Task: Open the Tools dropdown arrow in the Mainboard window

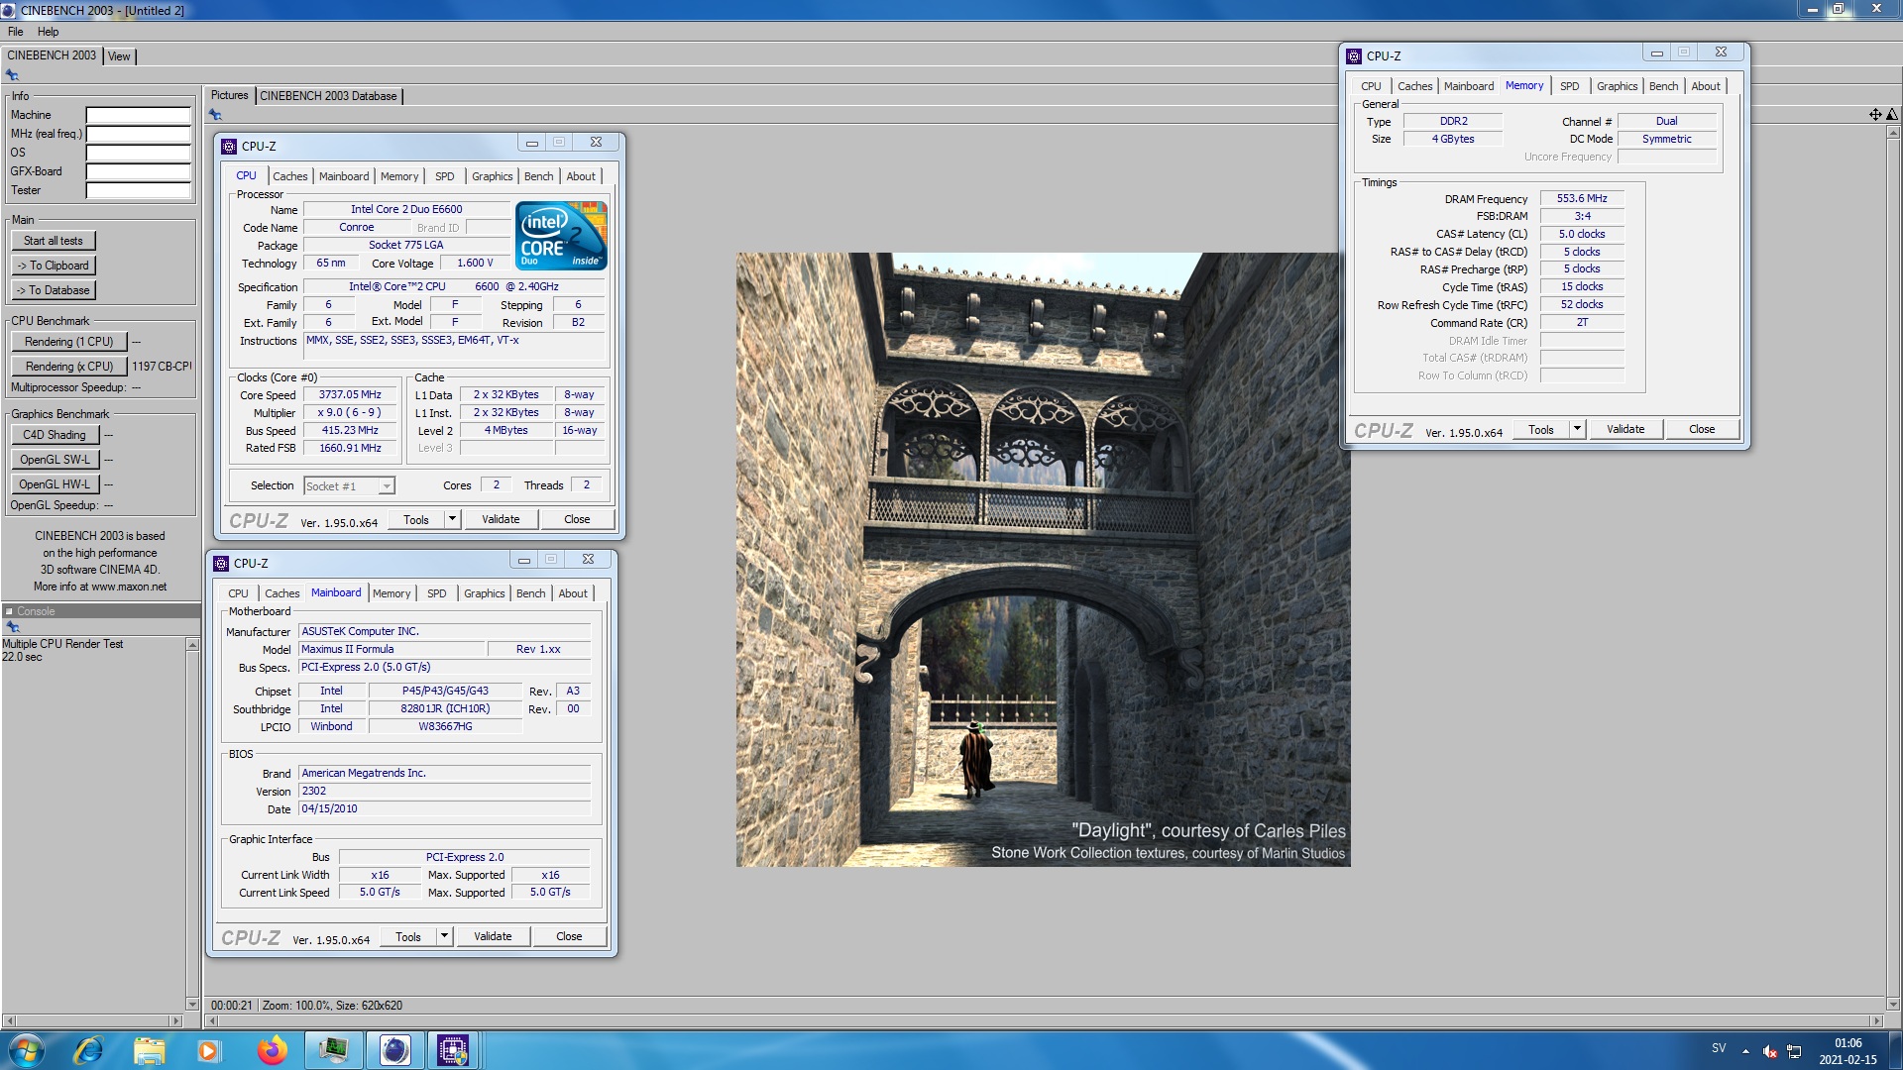Action: [x=444, y=936]
